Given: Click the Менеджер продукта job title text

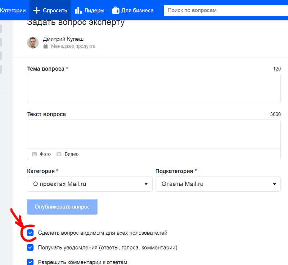Looking at the screenshot, I should tap(73, 46).
